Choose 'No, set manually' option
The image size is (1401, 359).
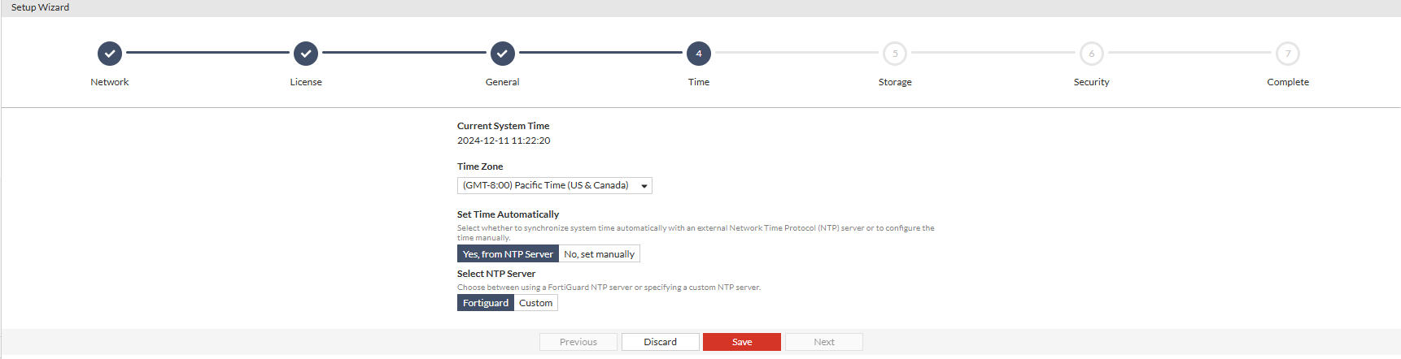coord(599,254)
